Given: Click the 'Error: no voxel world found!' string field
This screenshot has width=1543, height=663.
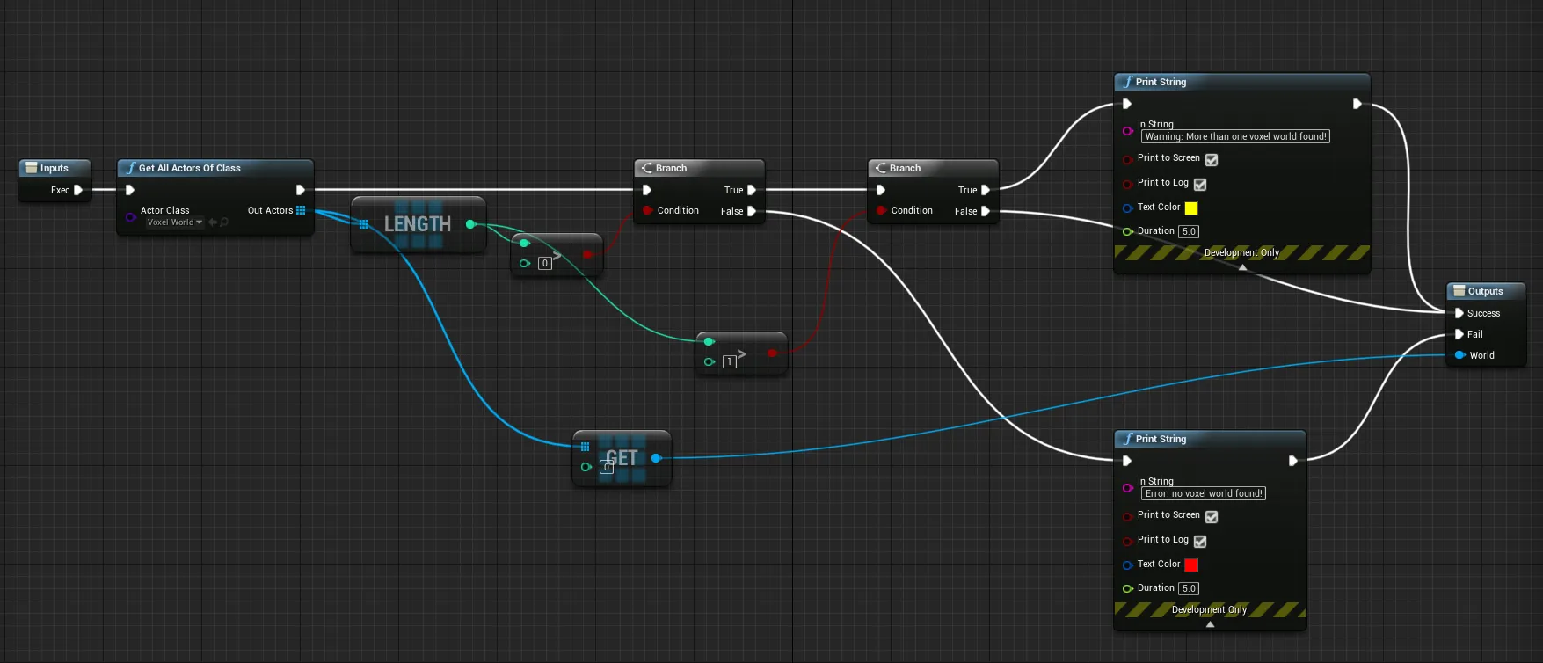Looking at the screenshot, I should pyautogui.click(x=1204, y=493).
